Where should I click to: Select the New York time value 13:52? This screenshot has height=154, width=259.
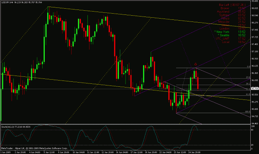(x=242, y=32)
